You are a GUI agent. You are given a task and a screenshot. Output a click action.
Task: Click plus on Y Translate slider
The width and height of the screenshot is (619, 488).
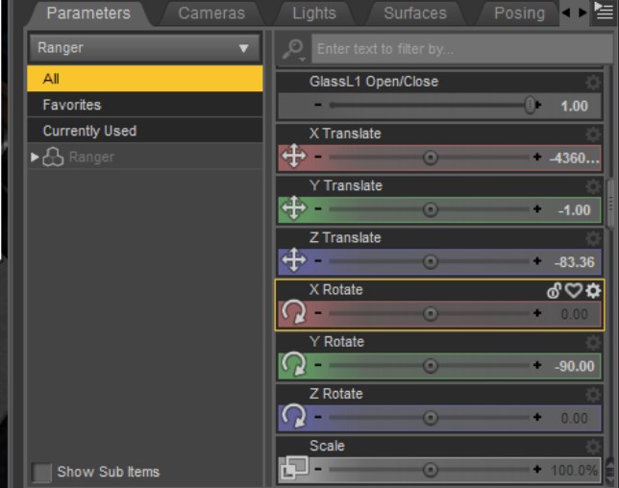pyautogui.click(x=537, y=208)
